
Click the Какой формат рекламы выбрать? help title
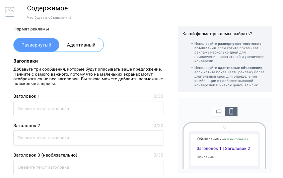pyautogui.click(x=217, y=34)
